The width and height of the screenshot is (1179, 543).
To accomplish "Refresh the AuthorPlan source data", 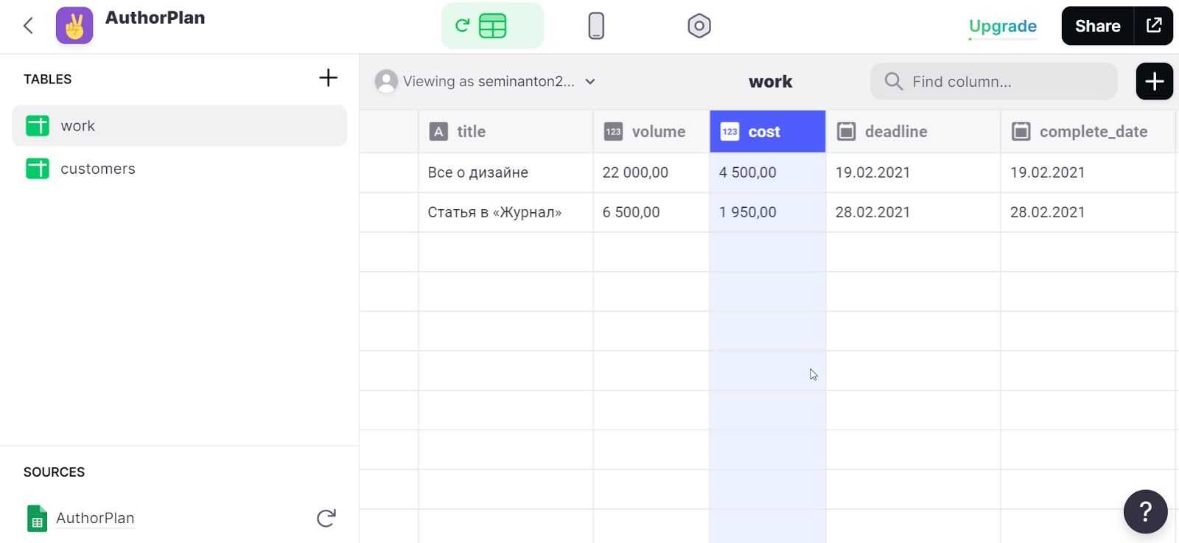I will click(326, 518).
